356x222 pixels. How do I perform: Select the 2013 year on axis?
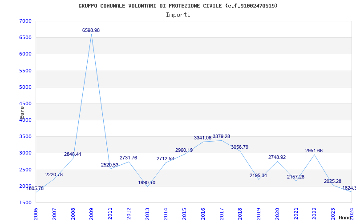pos(147,214)
